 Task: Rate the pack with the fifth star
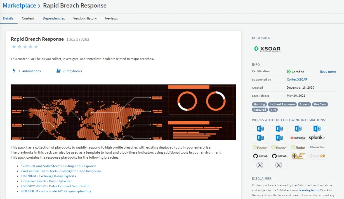[36, 47]
